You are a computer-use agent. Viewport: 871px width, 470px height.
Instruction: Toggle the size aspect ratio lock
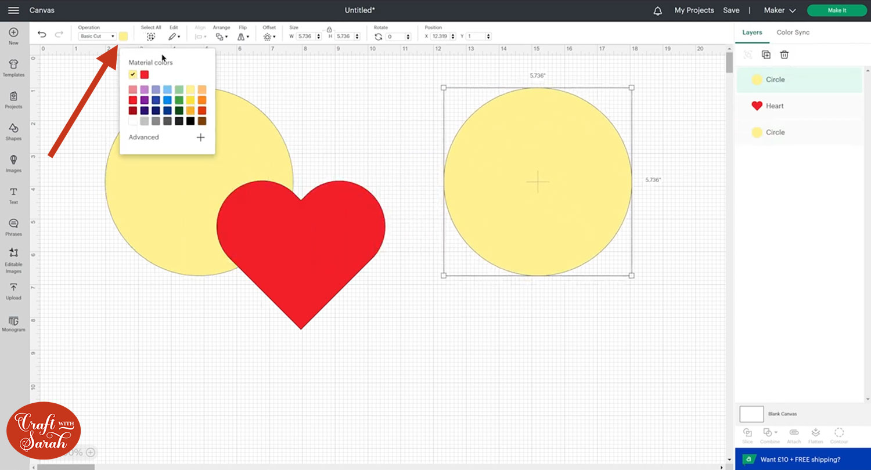click(329, 29)
